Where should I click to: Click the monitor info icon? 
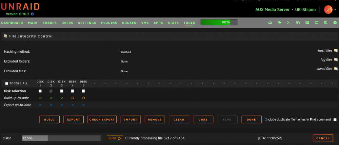tap(317, 23)
